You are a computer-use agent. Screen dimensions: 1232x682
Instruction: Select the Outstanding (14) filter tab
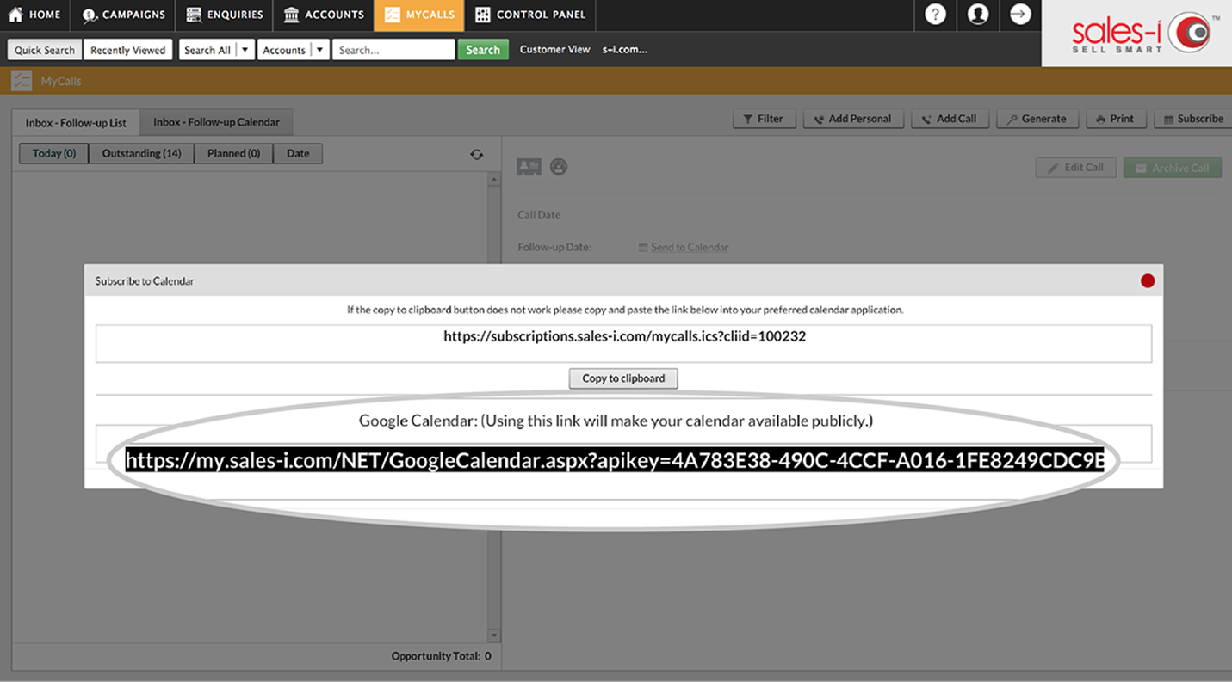141,154
